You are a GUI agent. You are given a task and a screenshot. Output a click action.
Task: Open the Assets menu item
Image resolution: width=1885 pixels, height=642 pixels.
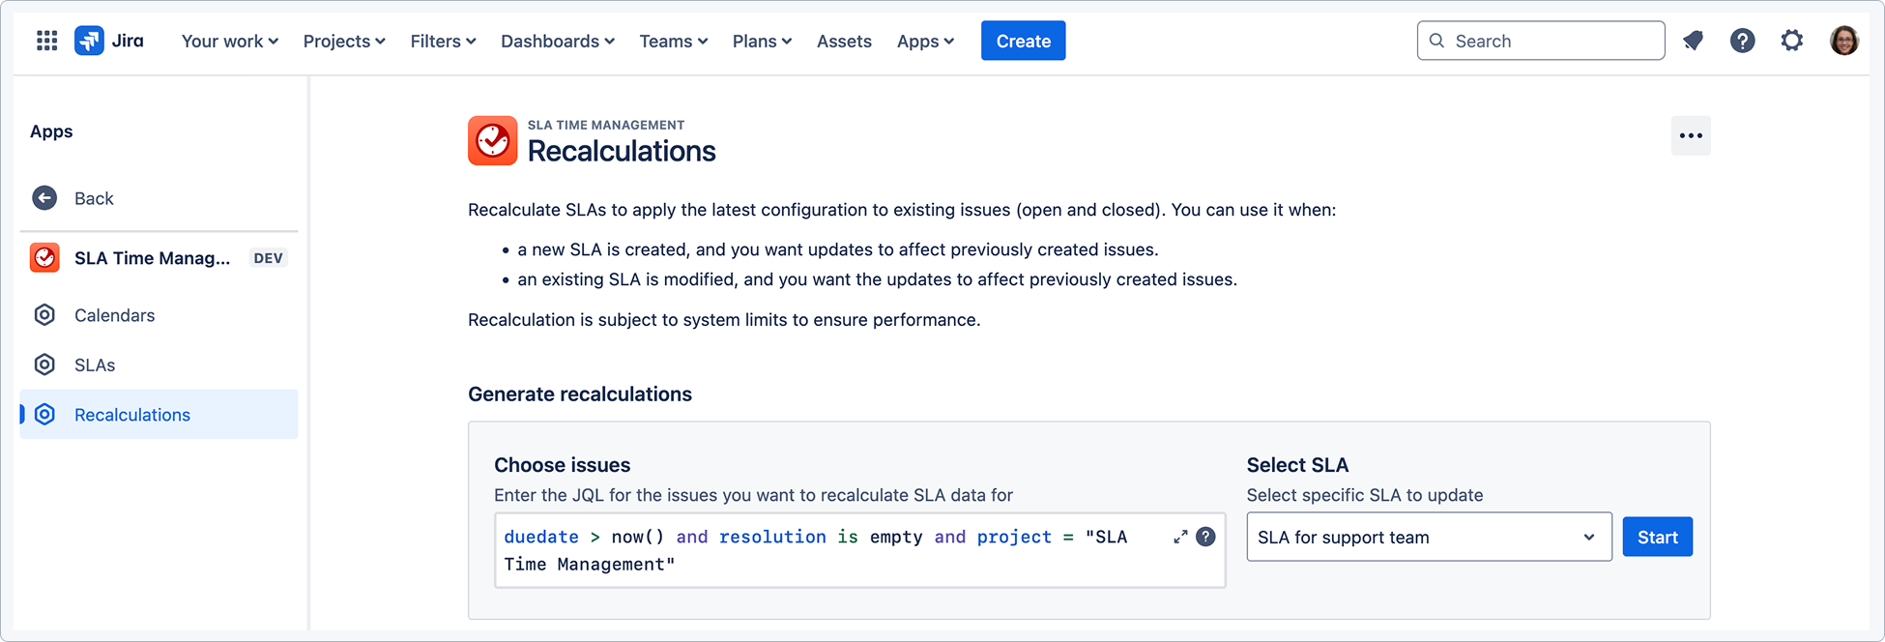pos(844,41)
